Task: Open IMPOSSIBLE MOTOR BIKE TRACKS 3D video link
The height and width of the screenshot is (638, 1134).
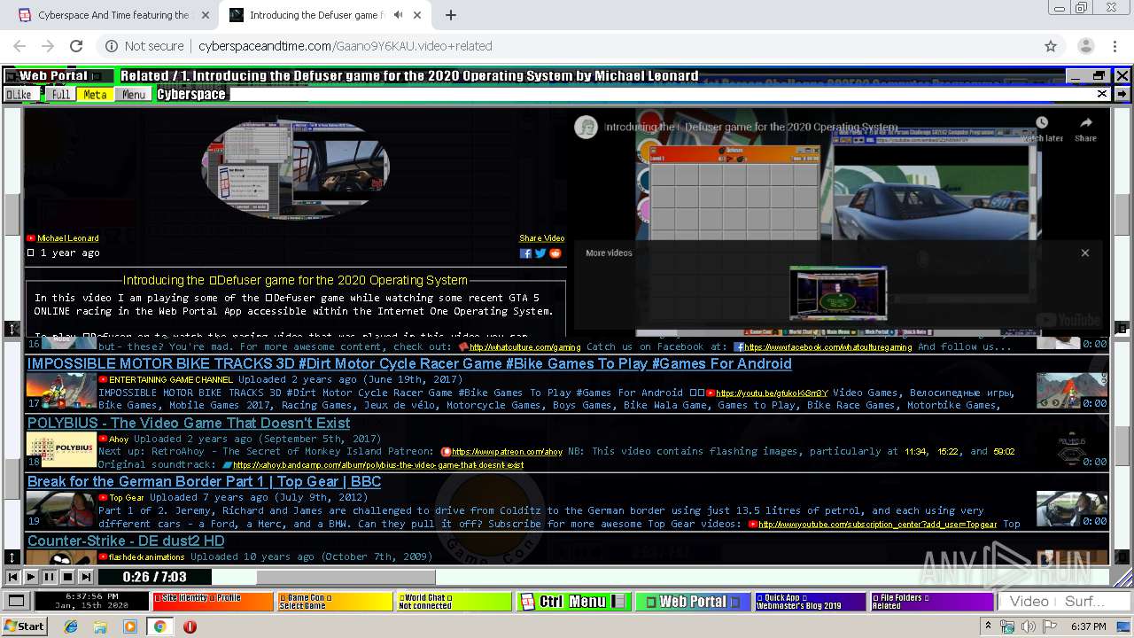Action: 409,363
